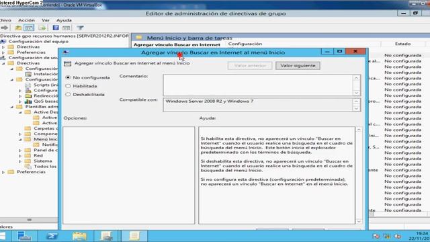Expand the bottom Preferencias tree node
This screenshot has width=430, height=242.
tap(3, 172)
